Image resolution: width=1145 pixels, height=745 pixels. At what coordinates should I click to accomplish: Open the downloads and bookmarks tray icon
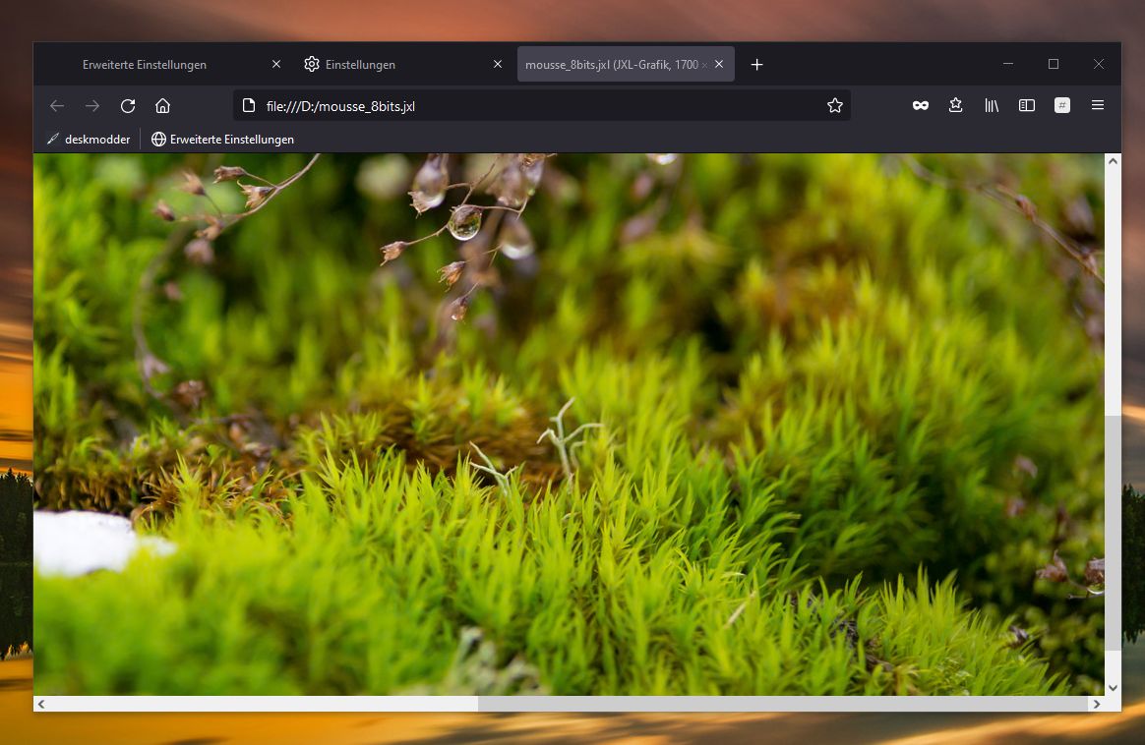956,106
